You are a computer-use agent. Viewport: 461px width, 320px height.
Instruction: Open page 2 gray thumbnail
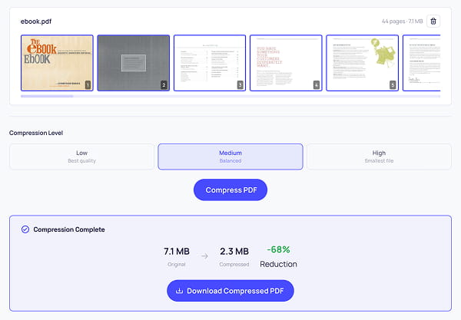click(x=134, y=63)
